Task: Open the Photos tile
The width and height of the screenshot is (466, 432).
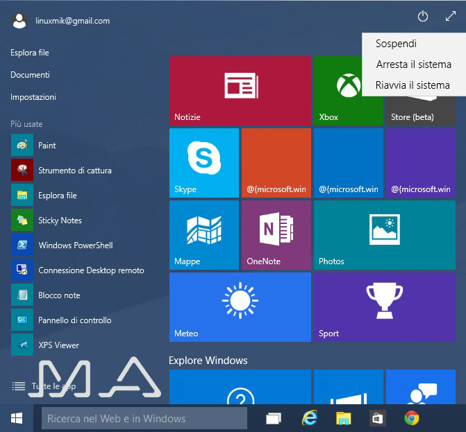Action: pyautogui.click(x=385, y=235)
